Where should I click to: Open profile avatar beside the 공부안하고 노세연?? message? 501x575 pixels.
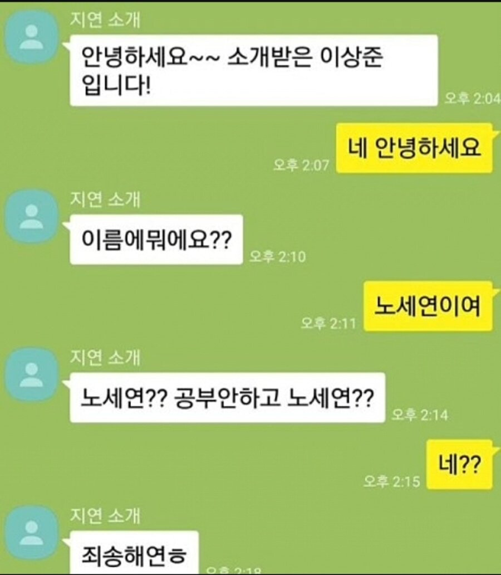(x=32, y=375)
